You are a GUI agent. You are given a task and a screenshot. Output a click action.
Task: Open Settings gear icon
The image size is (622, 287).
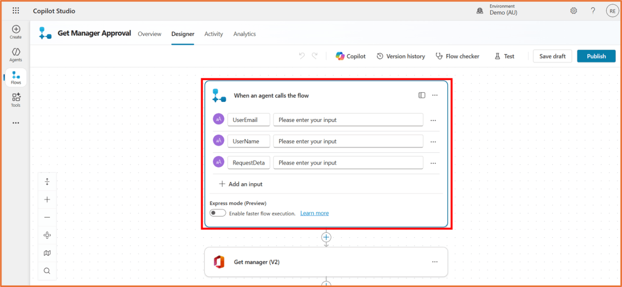pos(573,11)
